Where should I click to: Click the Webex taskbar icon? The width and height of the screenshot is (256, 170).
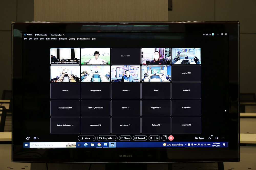click(112, 145)
